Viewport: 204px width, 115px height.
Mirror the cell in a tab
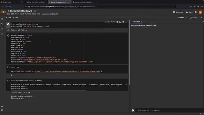[x=120, y=22]
